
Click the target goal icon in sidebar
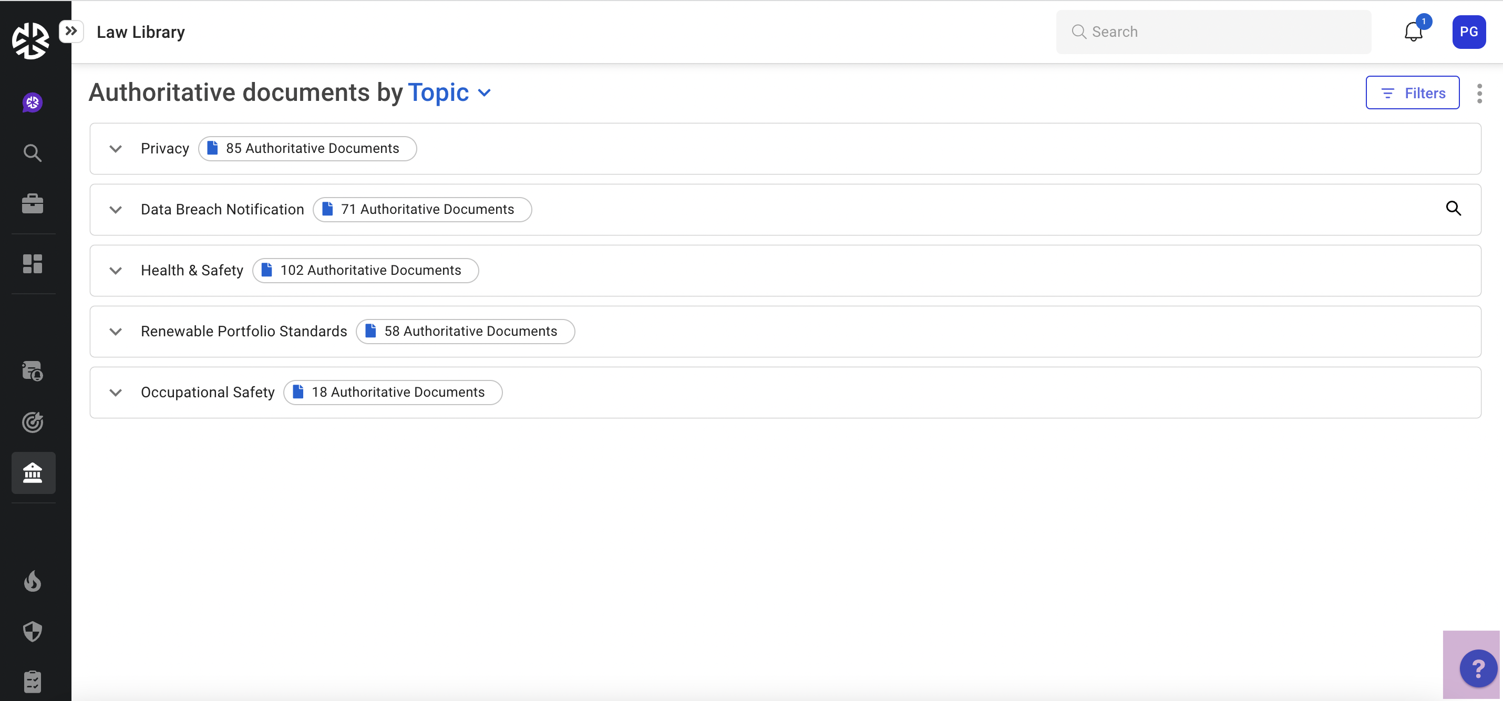33,421
